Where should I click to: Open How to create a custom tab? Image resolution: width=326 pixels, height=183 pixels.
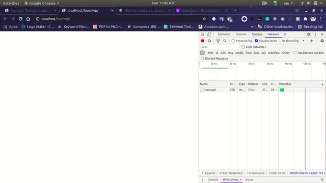coord(145,10)
